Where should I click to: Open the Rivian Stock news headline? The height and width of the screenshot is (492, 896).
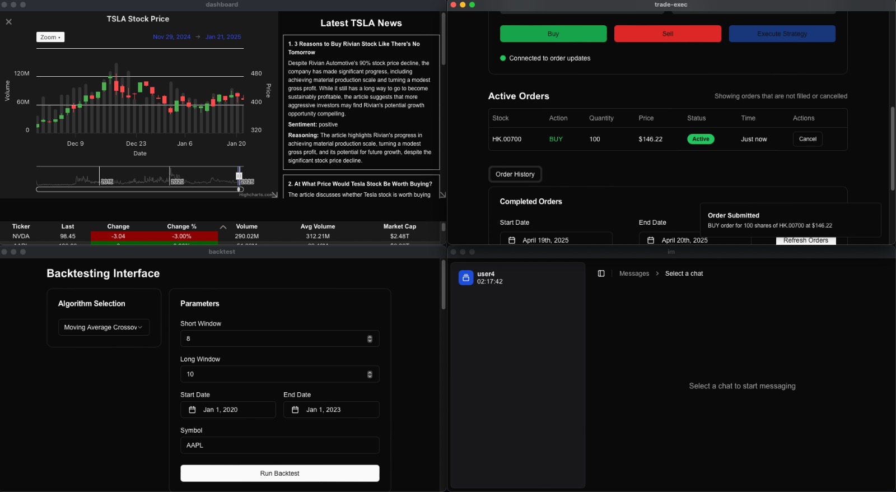[x=354, y=48]
